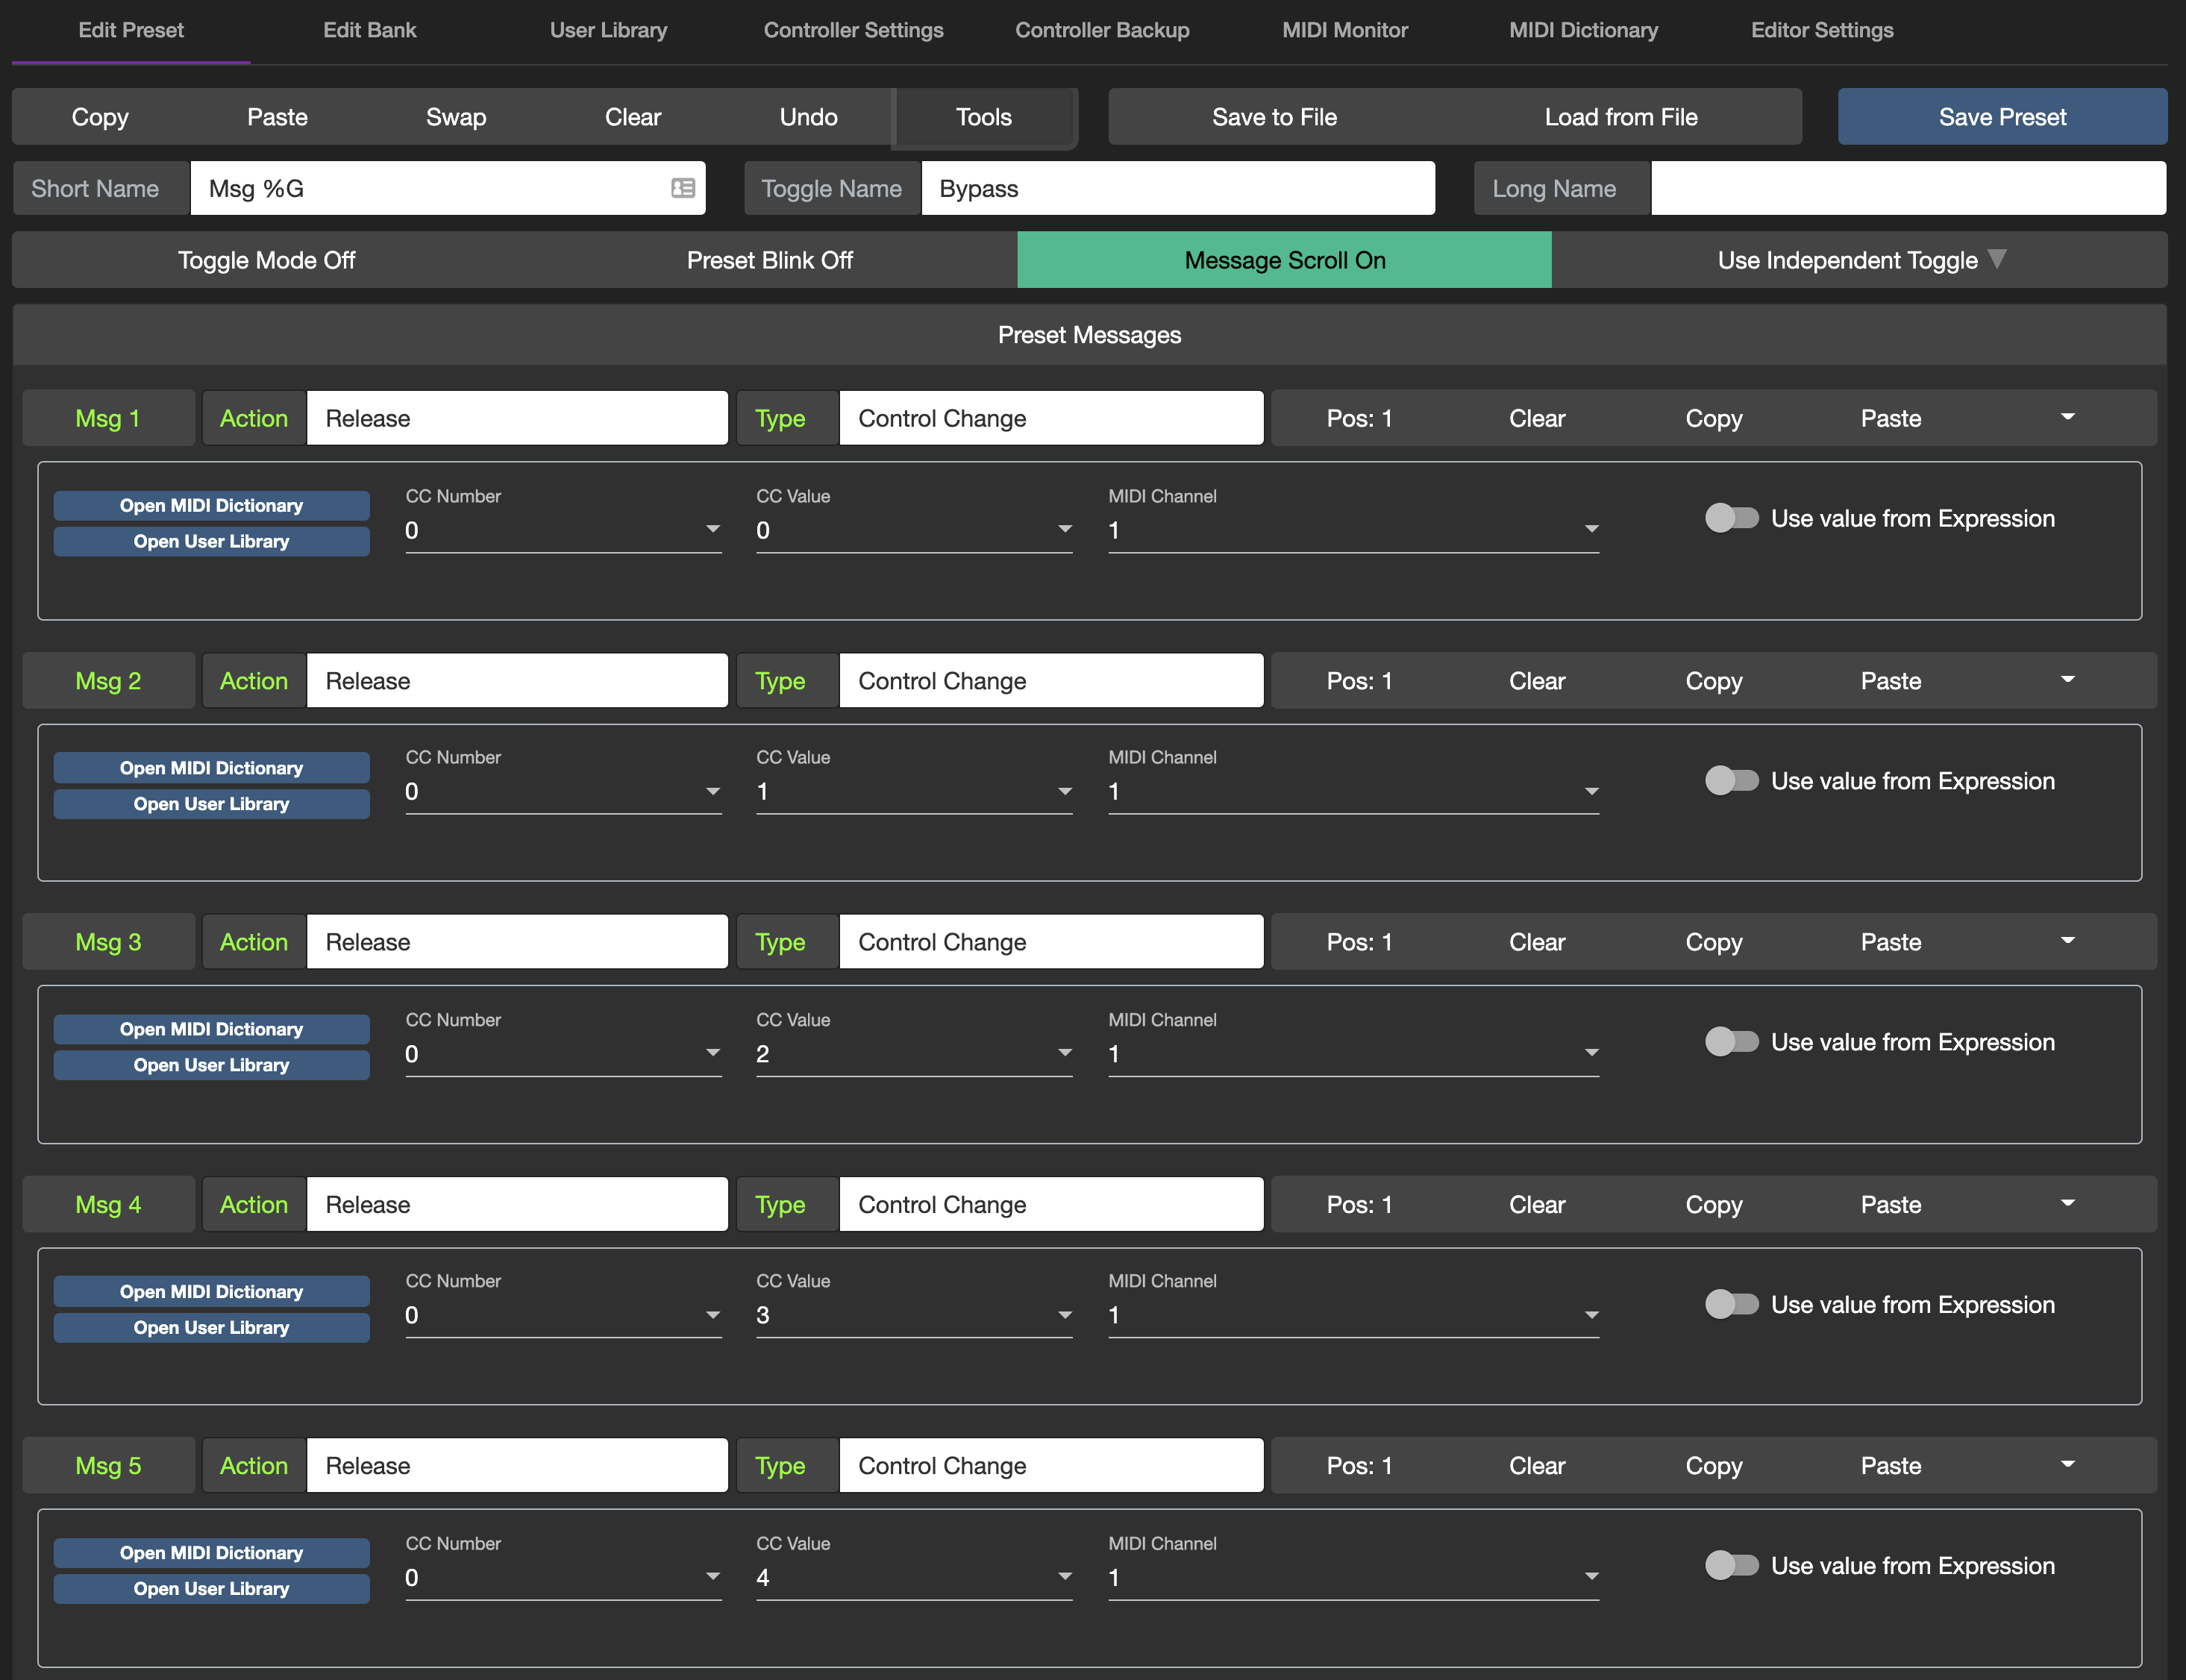This screenshot has width=2186, height=1680.
Task: Open the Tools menu button
Action: pyautogui.click(x=983, y=117)
